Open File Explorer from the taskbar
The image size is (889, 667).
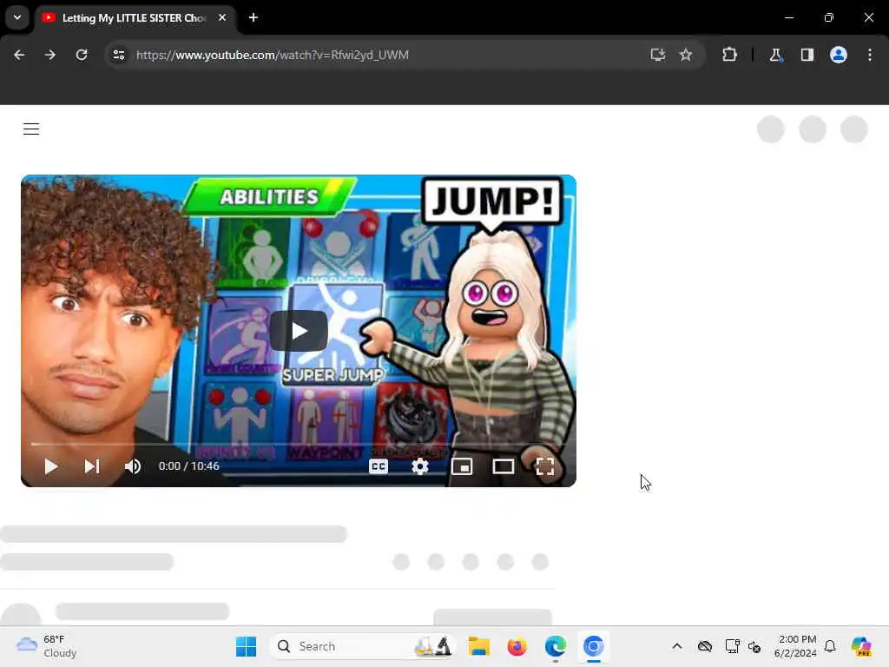coord(478,646)
